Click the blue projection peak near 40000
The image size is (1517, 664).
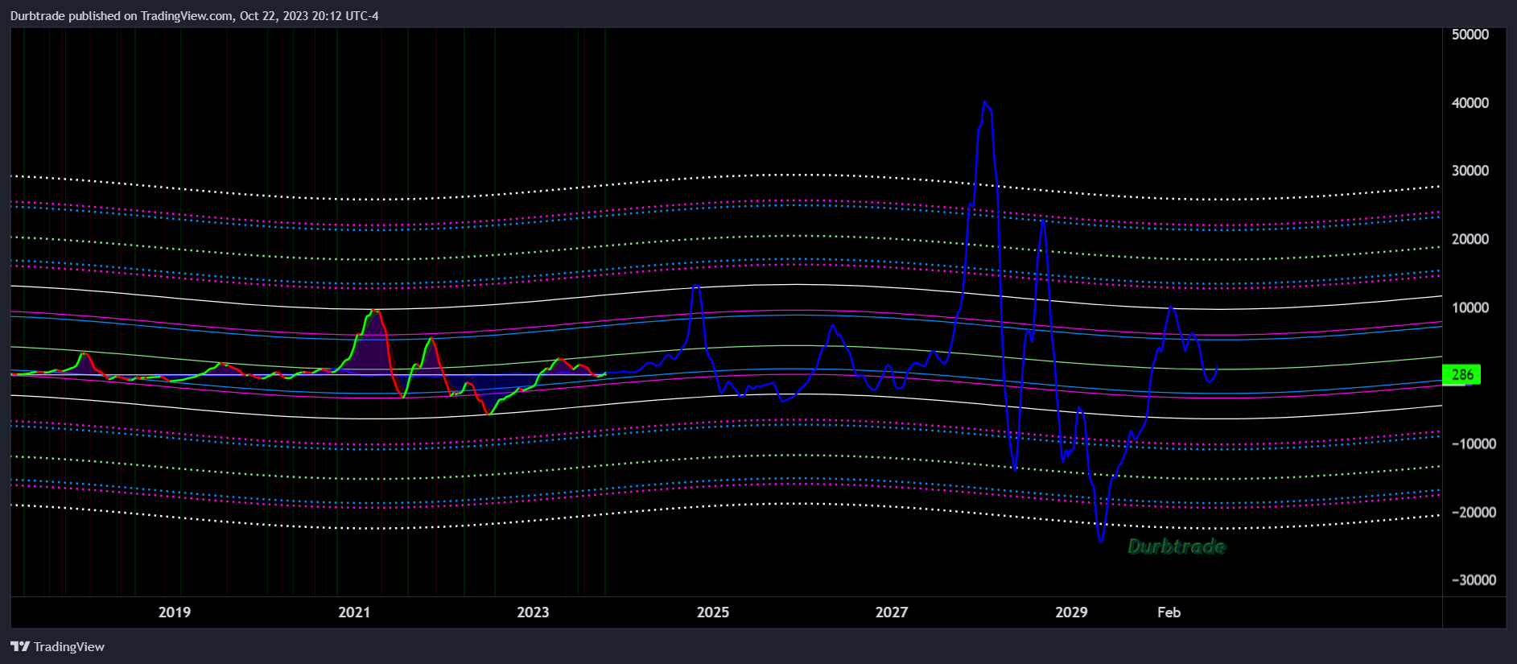coord(985,104)
